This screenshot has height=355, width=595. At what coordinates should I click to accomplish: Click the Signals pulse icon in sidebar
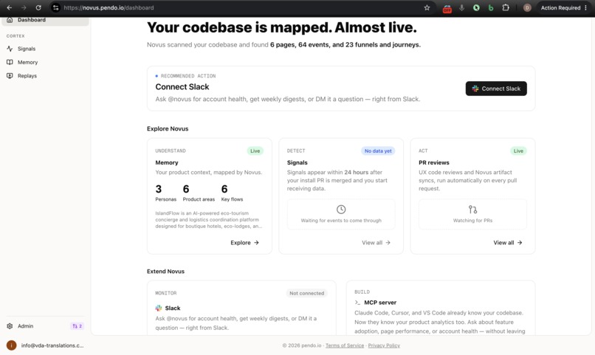tap(10, 49)
